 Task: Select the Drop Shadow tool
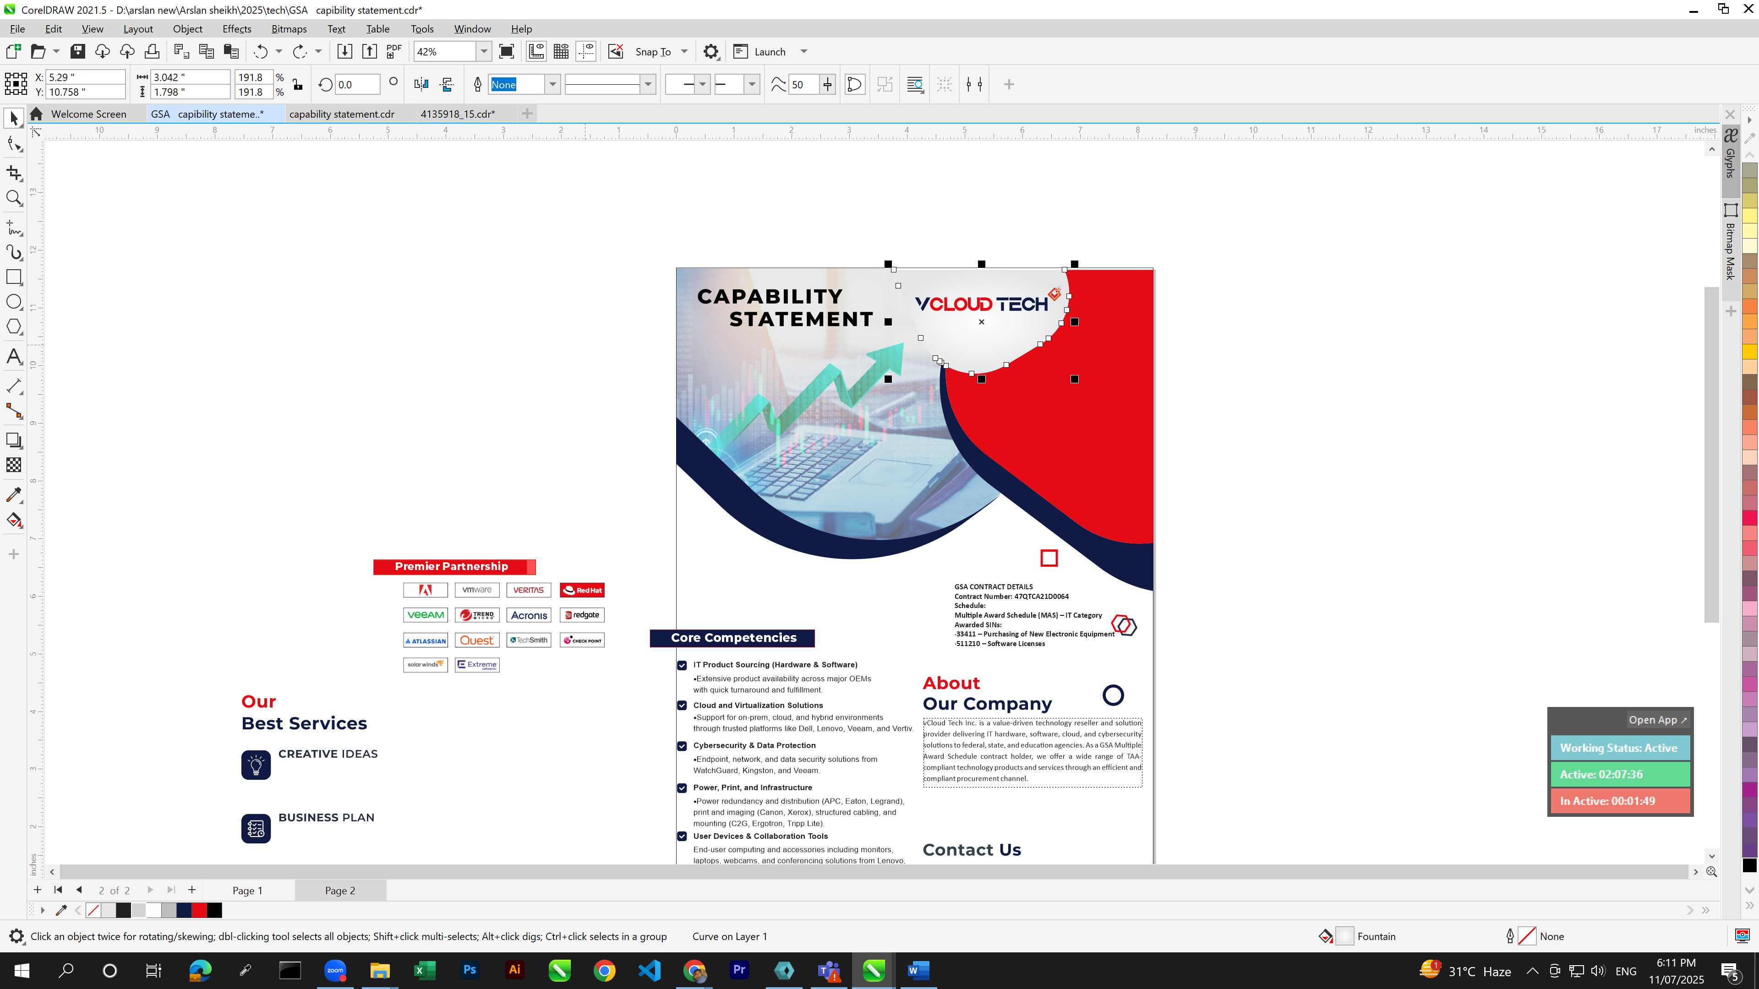(x=14, y=440)
